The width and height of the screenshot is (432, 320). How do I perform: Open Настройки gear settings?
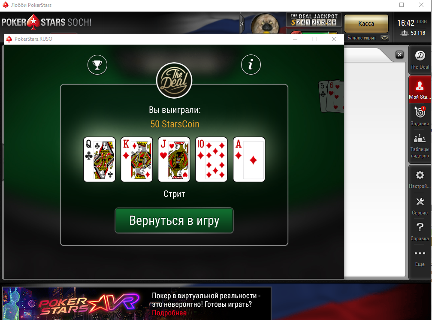(420, 179)
